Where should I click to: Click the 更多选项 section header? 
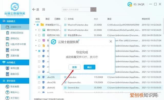[15, 81]
